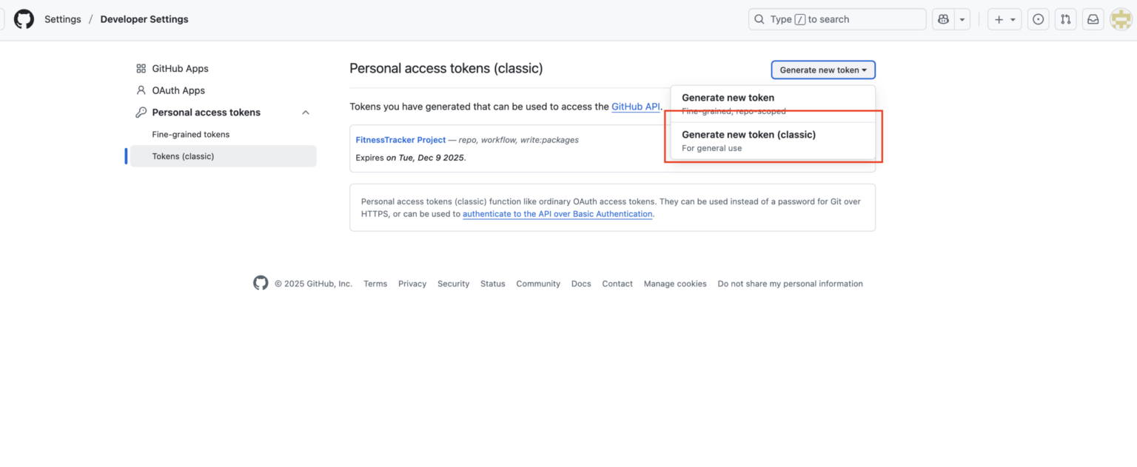Expand the plus Create new dropdown
Screen dimensions: 1137x467
[x=1004, y=19]
